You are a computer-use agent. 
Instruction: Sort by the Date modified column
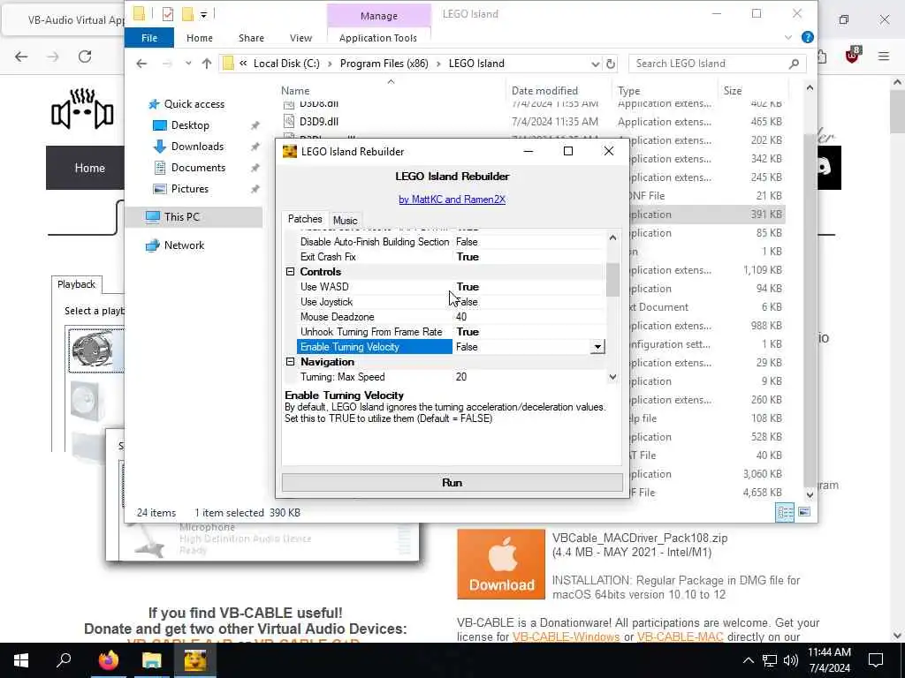tap(544, 91)
